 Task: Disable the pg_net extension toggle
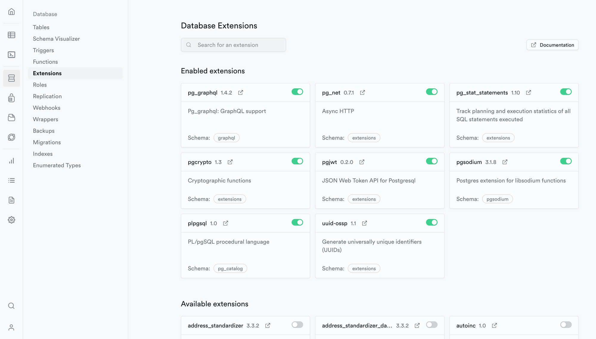tap(432, 92)
